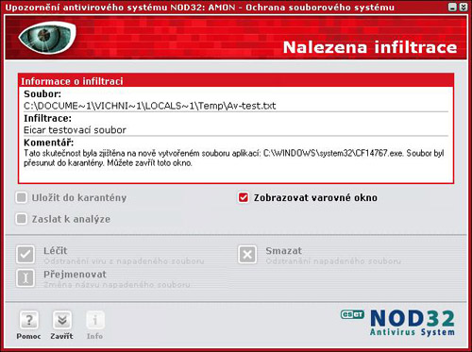This screenshot has height=352, width=472.
Task: Collapse the alert via title bar double-arrow
Action: click(x=464, y=7)
